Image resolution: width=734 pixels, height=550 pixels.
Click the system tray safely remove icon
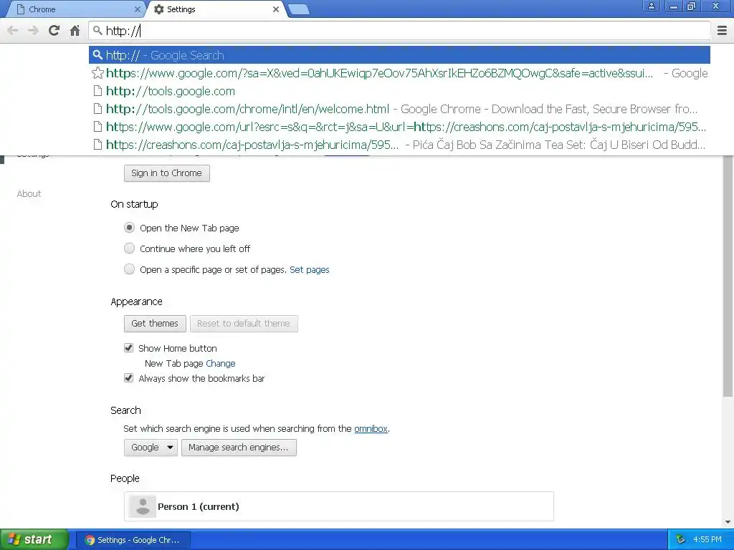[x=681, y=539]
